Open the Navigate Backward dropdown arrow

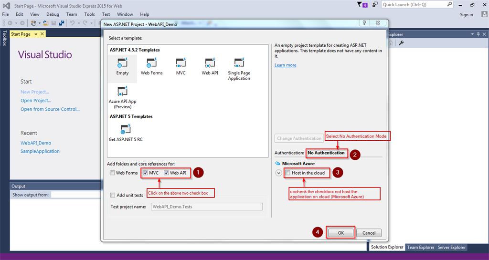point(16,23)
